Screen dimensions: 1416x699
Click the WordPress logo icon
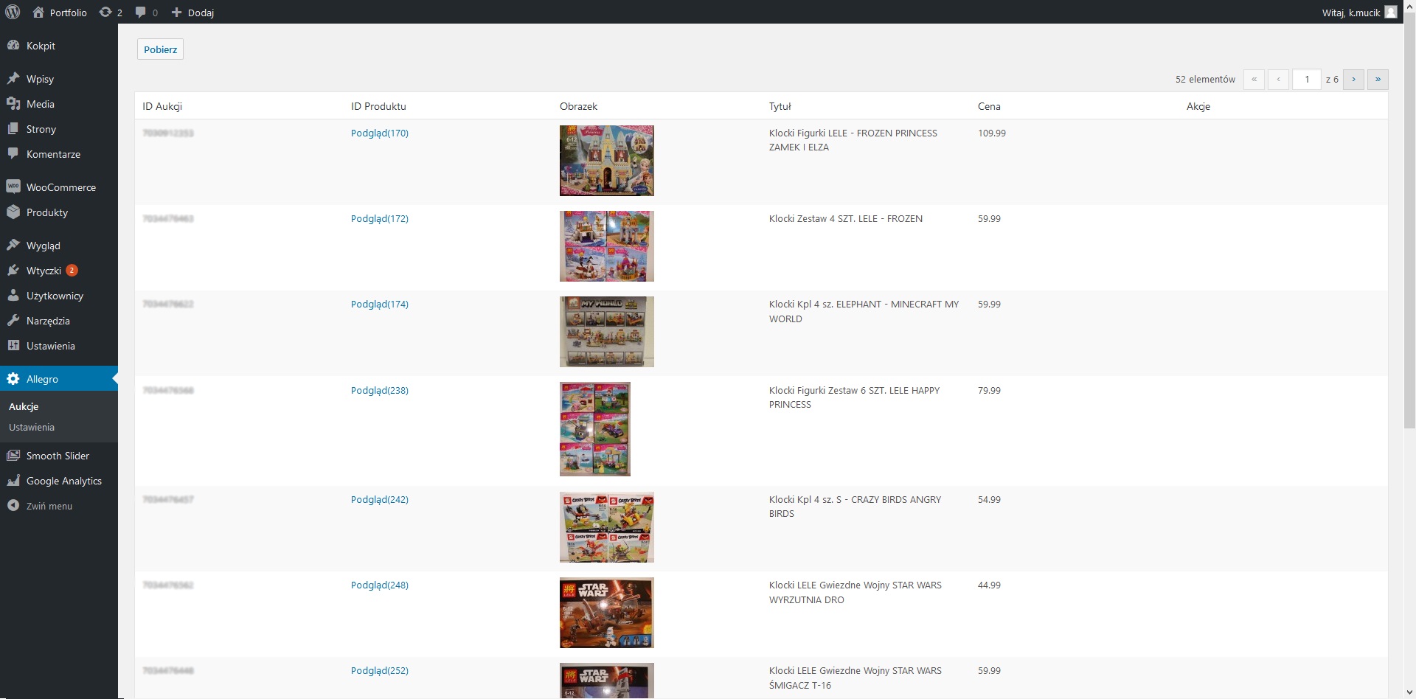13,12
